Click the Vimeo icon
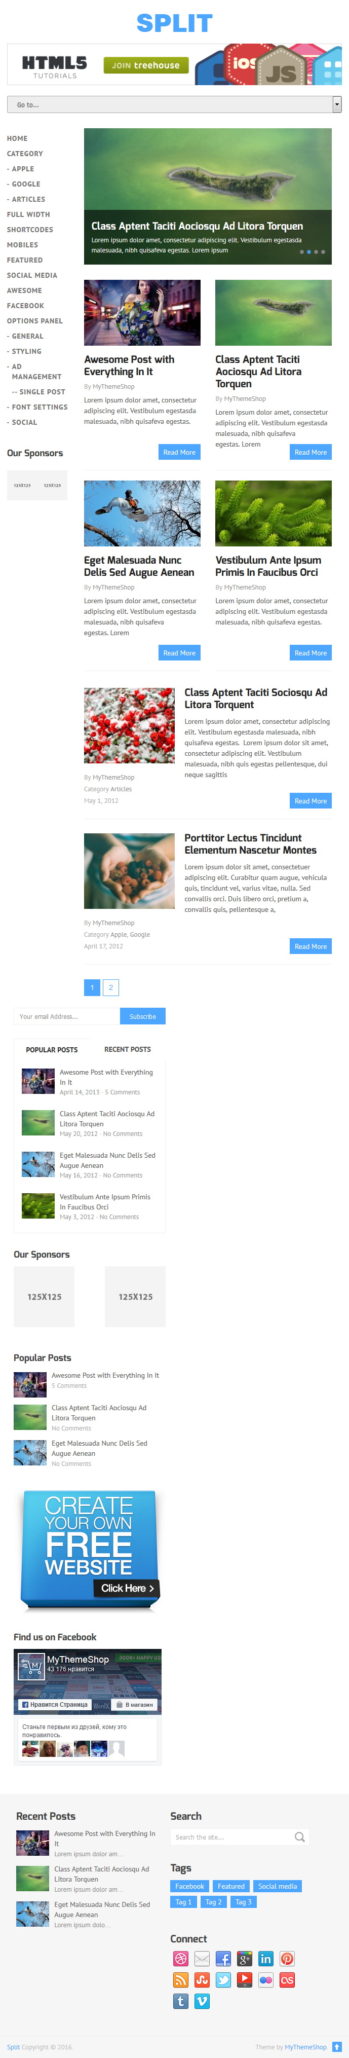The height and width of the screenshot is (2058, 349). 202,2001
